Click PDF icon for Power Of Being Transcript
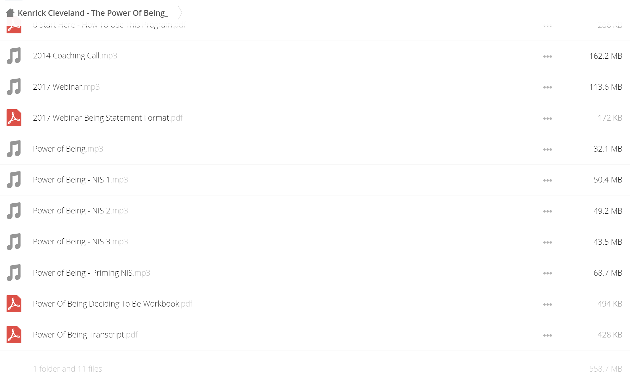 pos(14,335)
